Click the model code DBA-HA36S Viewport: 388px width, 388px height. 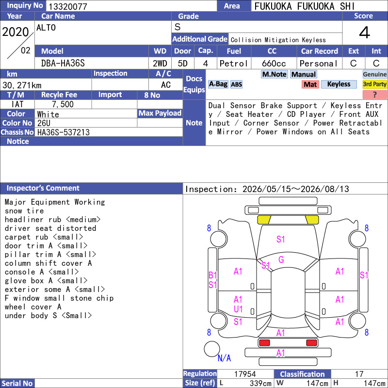coord(63,64)
